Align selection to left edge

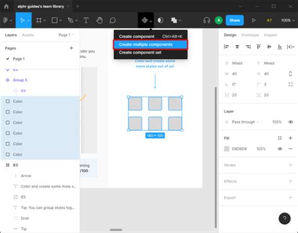tap(226, 46)
